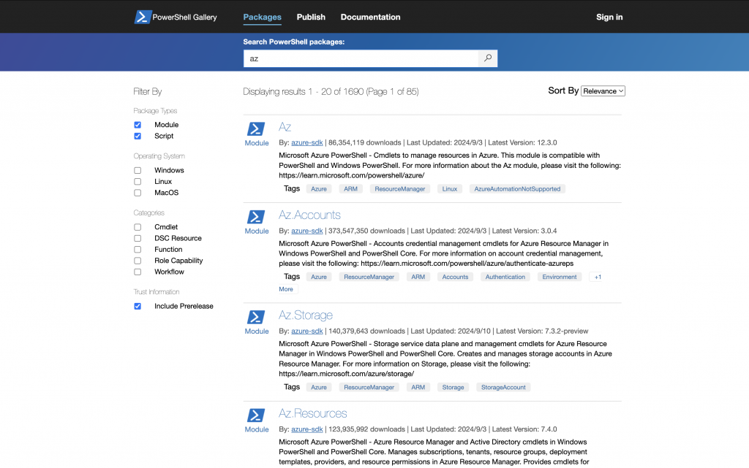Check the Workflow category filter
Screen dimensions: 749x468
tap(138, 272)
